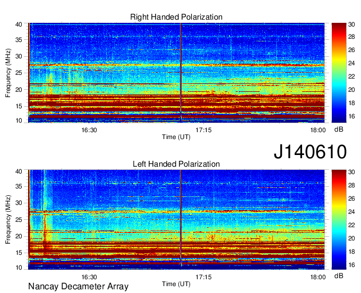Image resolution: width=361 pixels, height=293 pixels.
Task: Click the 16:30 tick under Left Handed plot
Action: 89,277
